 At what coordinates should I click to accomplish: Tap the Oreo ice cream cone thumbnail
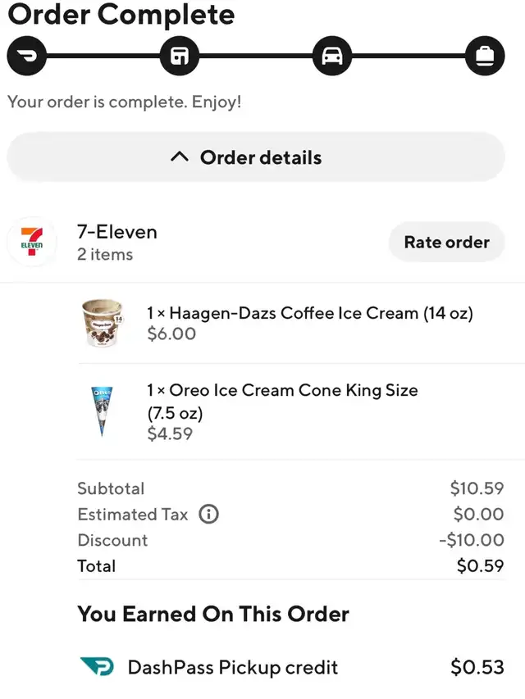tap(102, 411)
